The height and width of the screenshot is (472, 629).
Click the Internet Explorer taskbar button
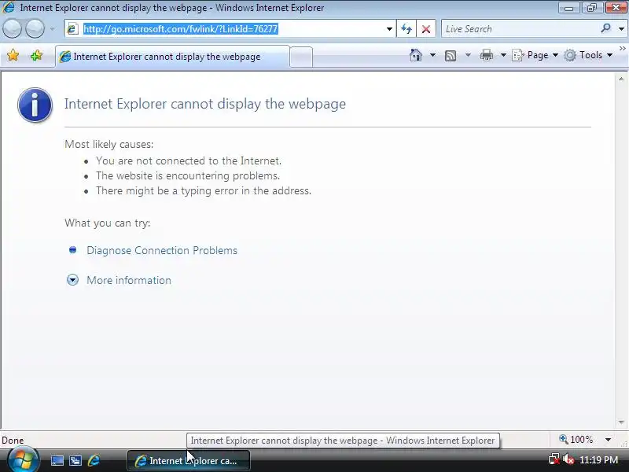click(x=189, y=460)
